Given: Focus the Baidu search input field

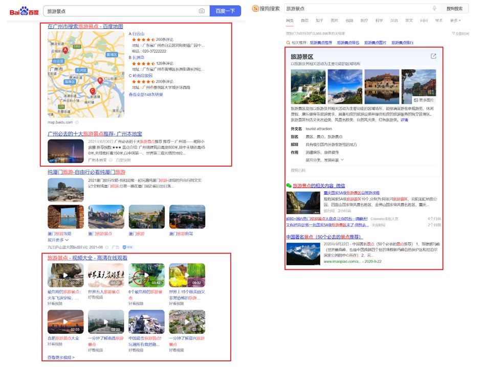Looking at the screenshot, I should point(122,11).
